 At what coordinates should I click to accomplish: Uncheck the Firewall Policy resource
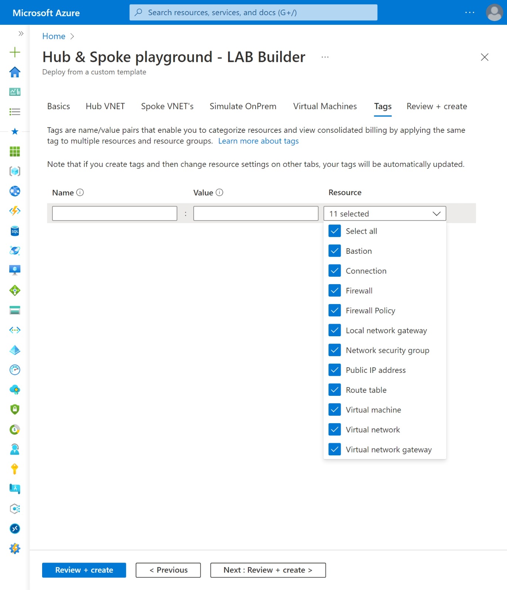(x=335, y=310)
